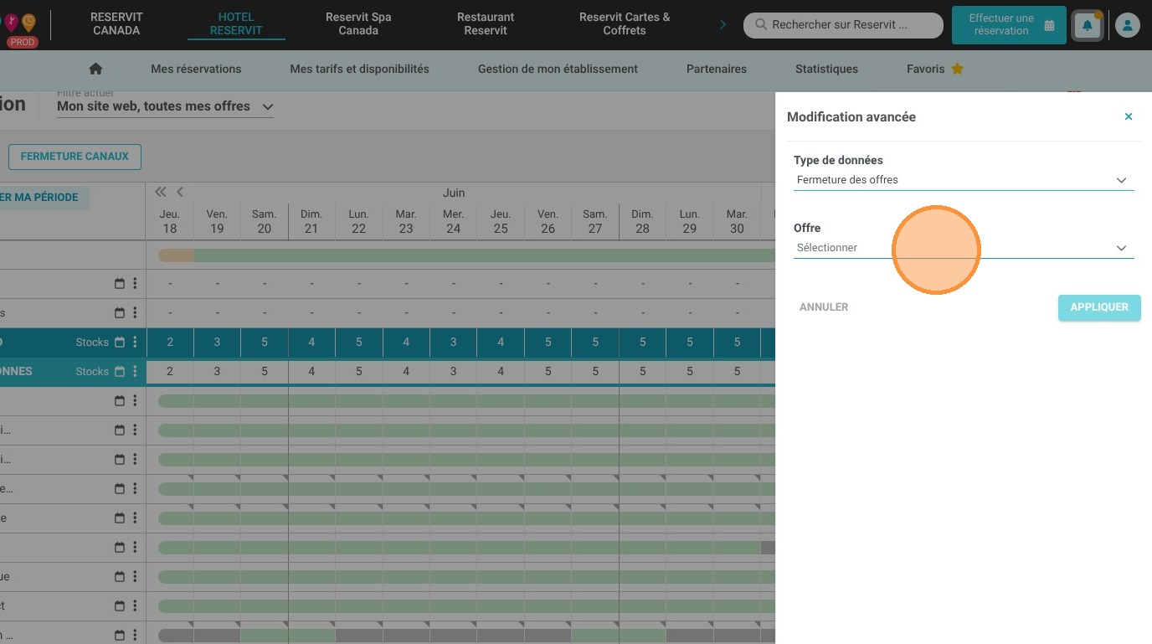Select the Sam. 27 date column header
The height and width of the screenshot is (644, 1152).
pyautogui.click(x=595, y=222)
